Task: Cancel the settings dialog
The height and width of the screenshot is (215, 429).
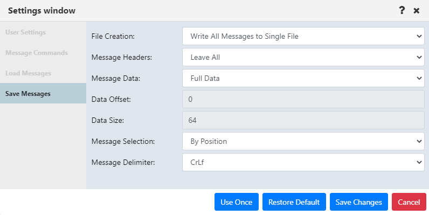Action: click(409, 202)
